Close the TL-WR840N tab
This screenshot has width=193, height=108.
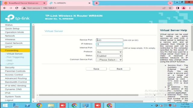point(90,3)
